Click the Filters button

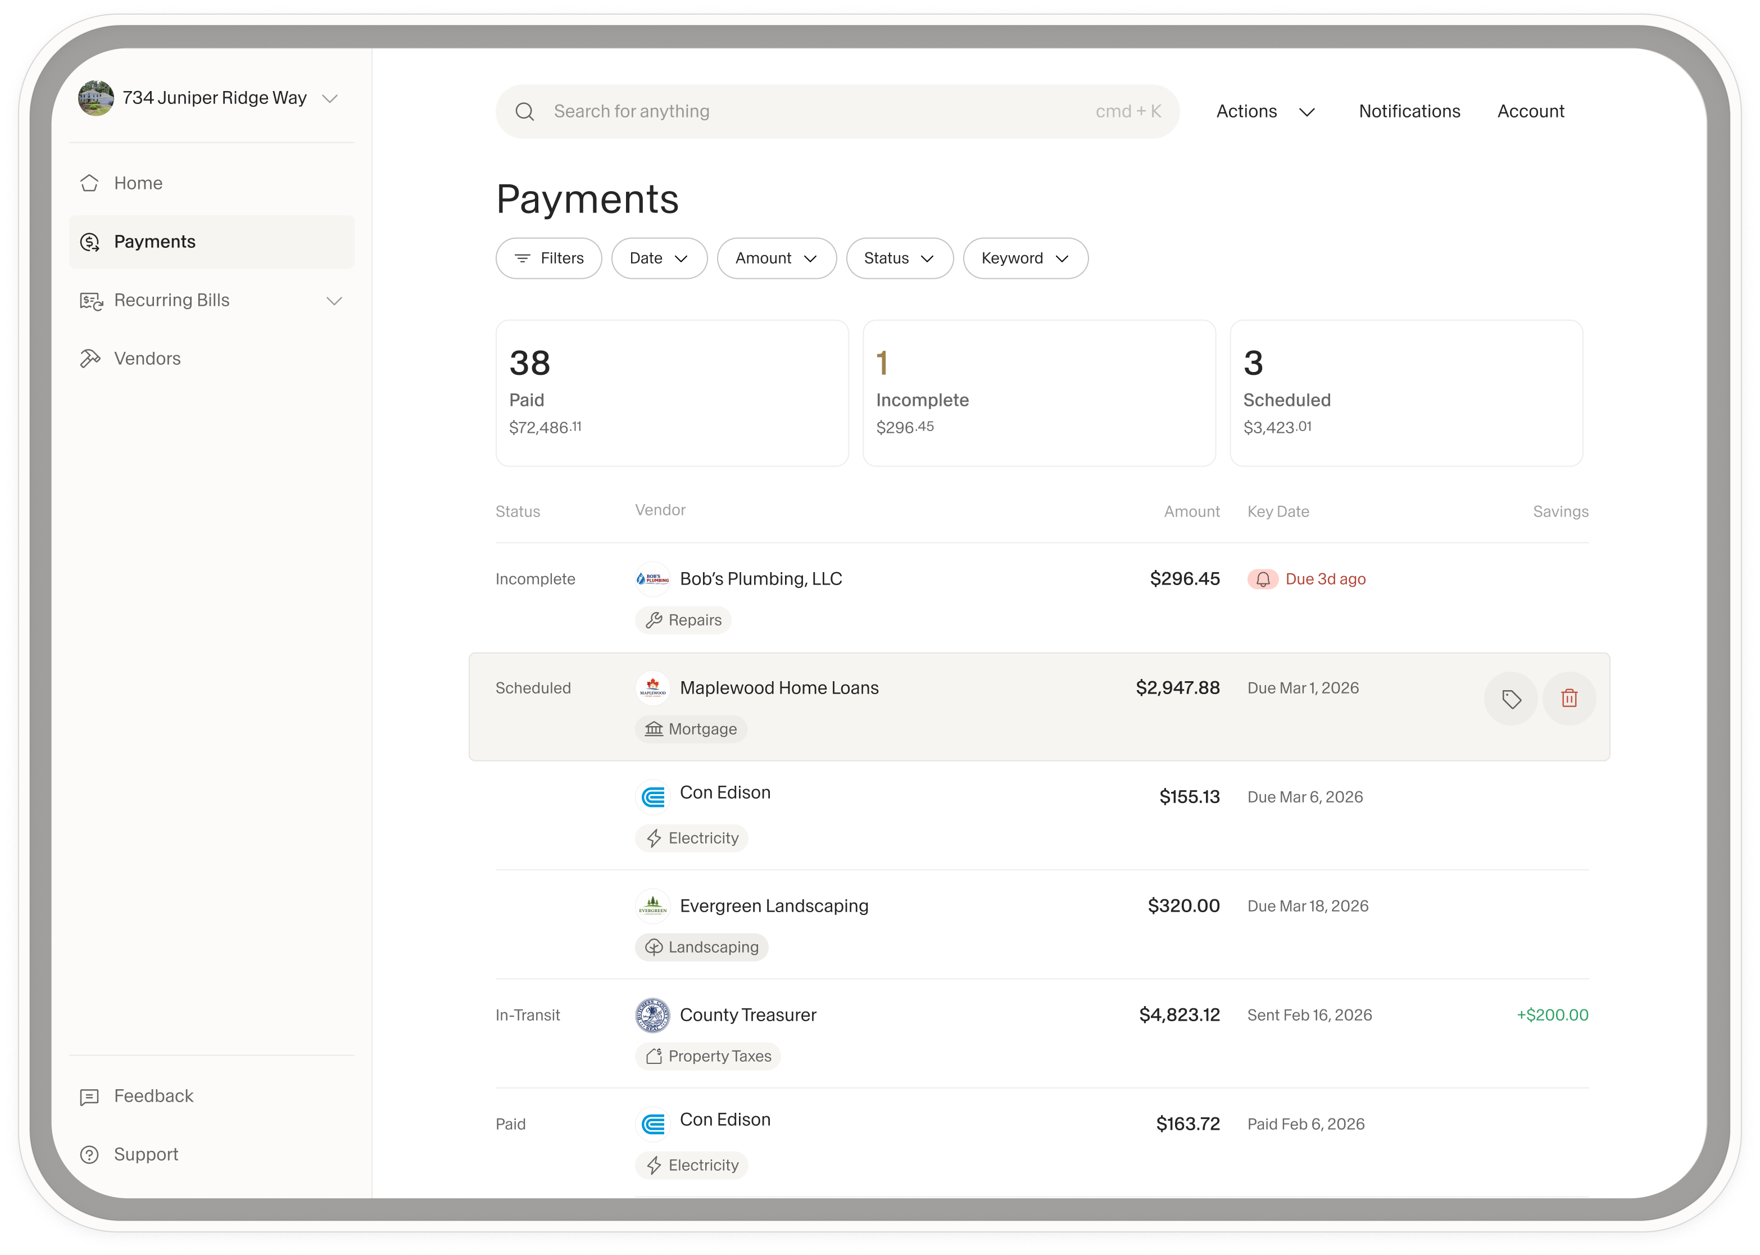tap(548, 258)
